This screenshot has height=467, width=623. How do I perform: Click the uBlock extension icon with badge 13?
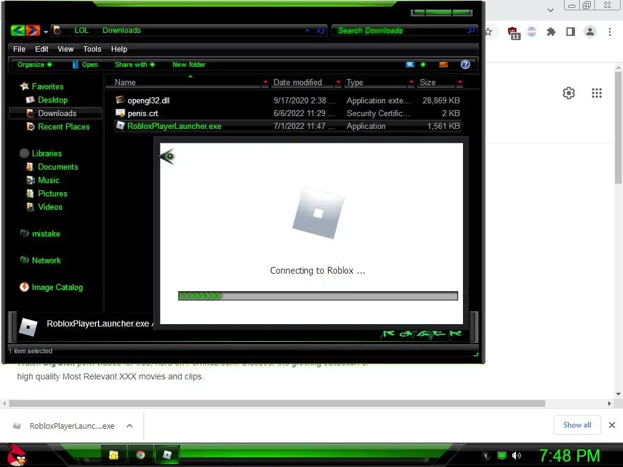tap(513, 33)
